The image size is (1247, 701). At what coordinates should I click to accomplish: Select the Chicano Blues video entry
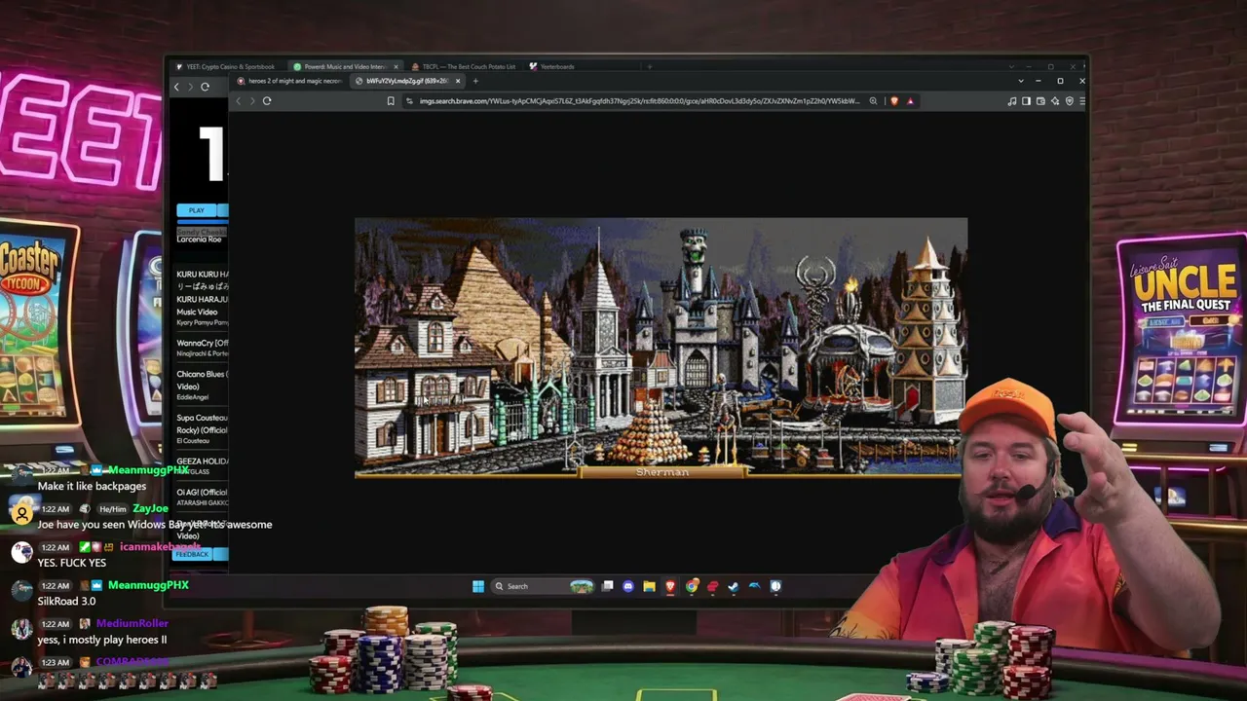[202, 386]
